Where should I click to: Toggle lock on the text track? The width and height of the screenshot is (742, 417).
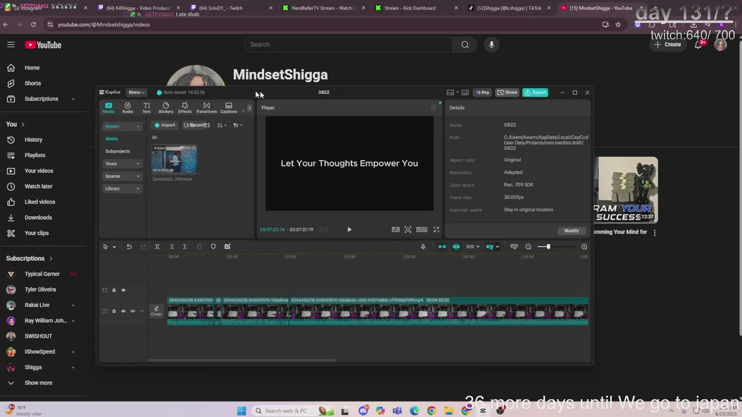pyautogui.click(x=114, y=290)
